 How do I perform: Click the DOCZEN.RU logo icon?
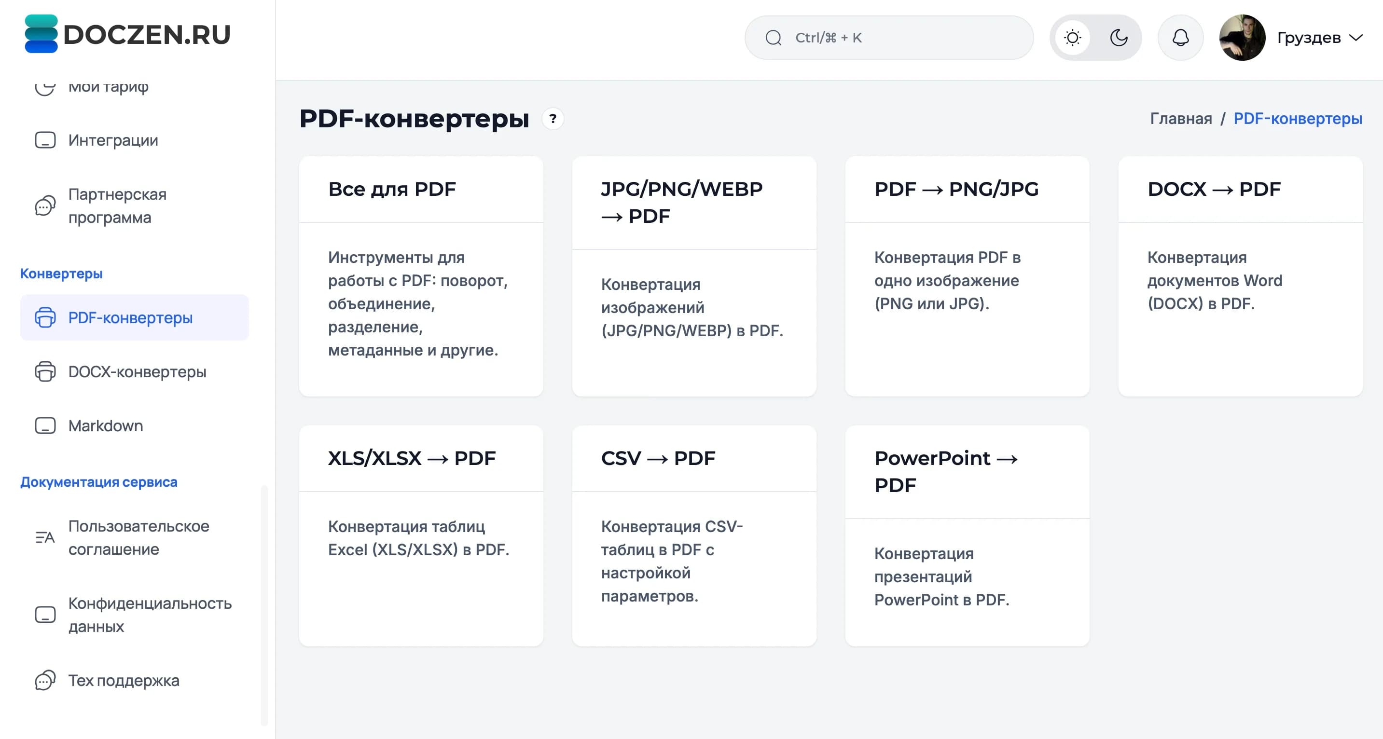coord(41,34)
